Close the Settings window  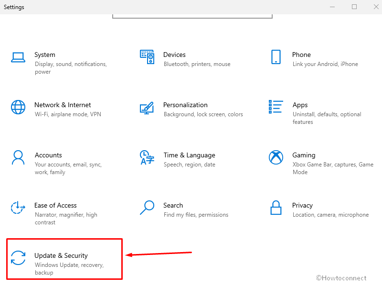pos(376,7)
